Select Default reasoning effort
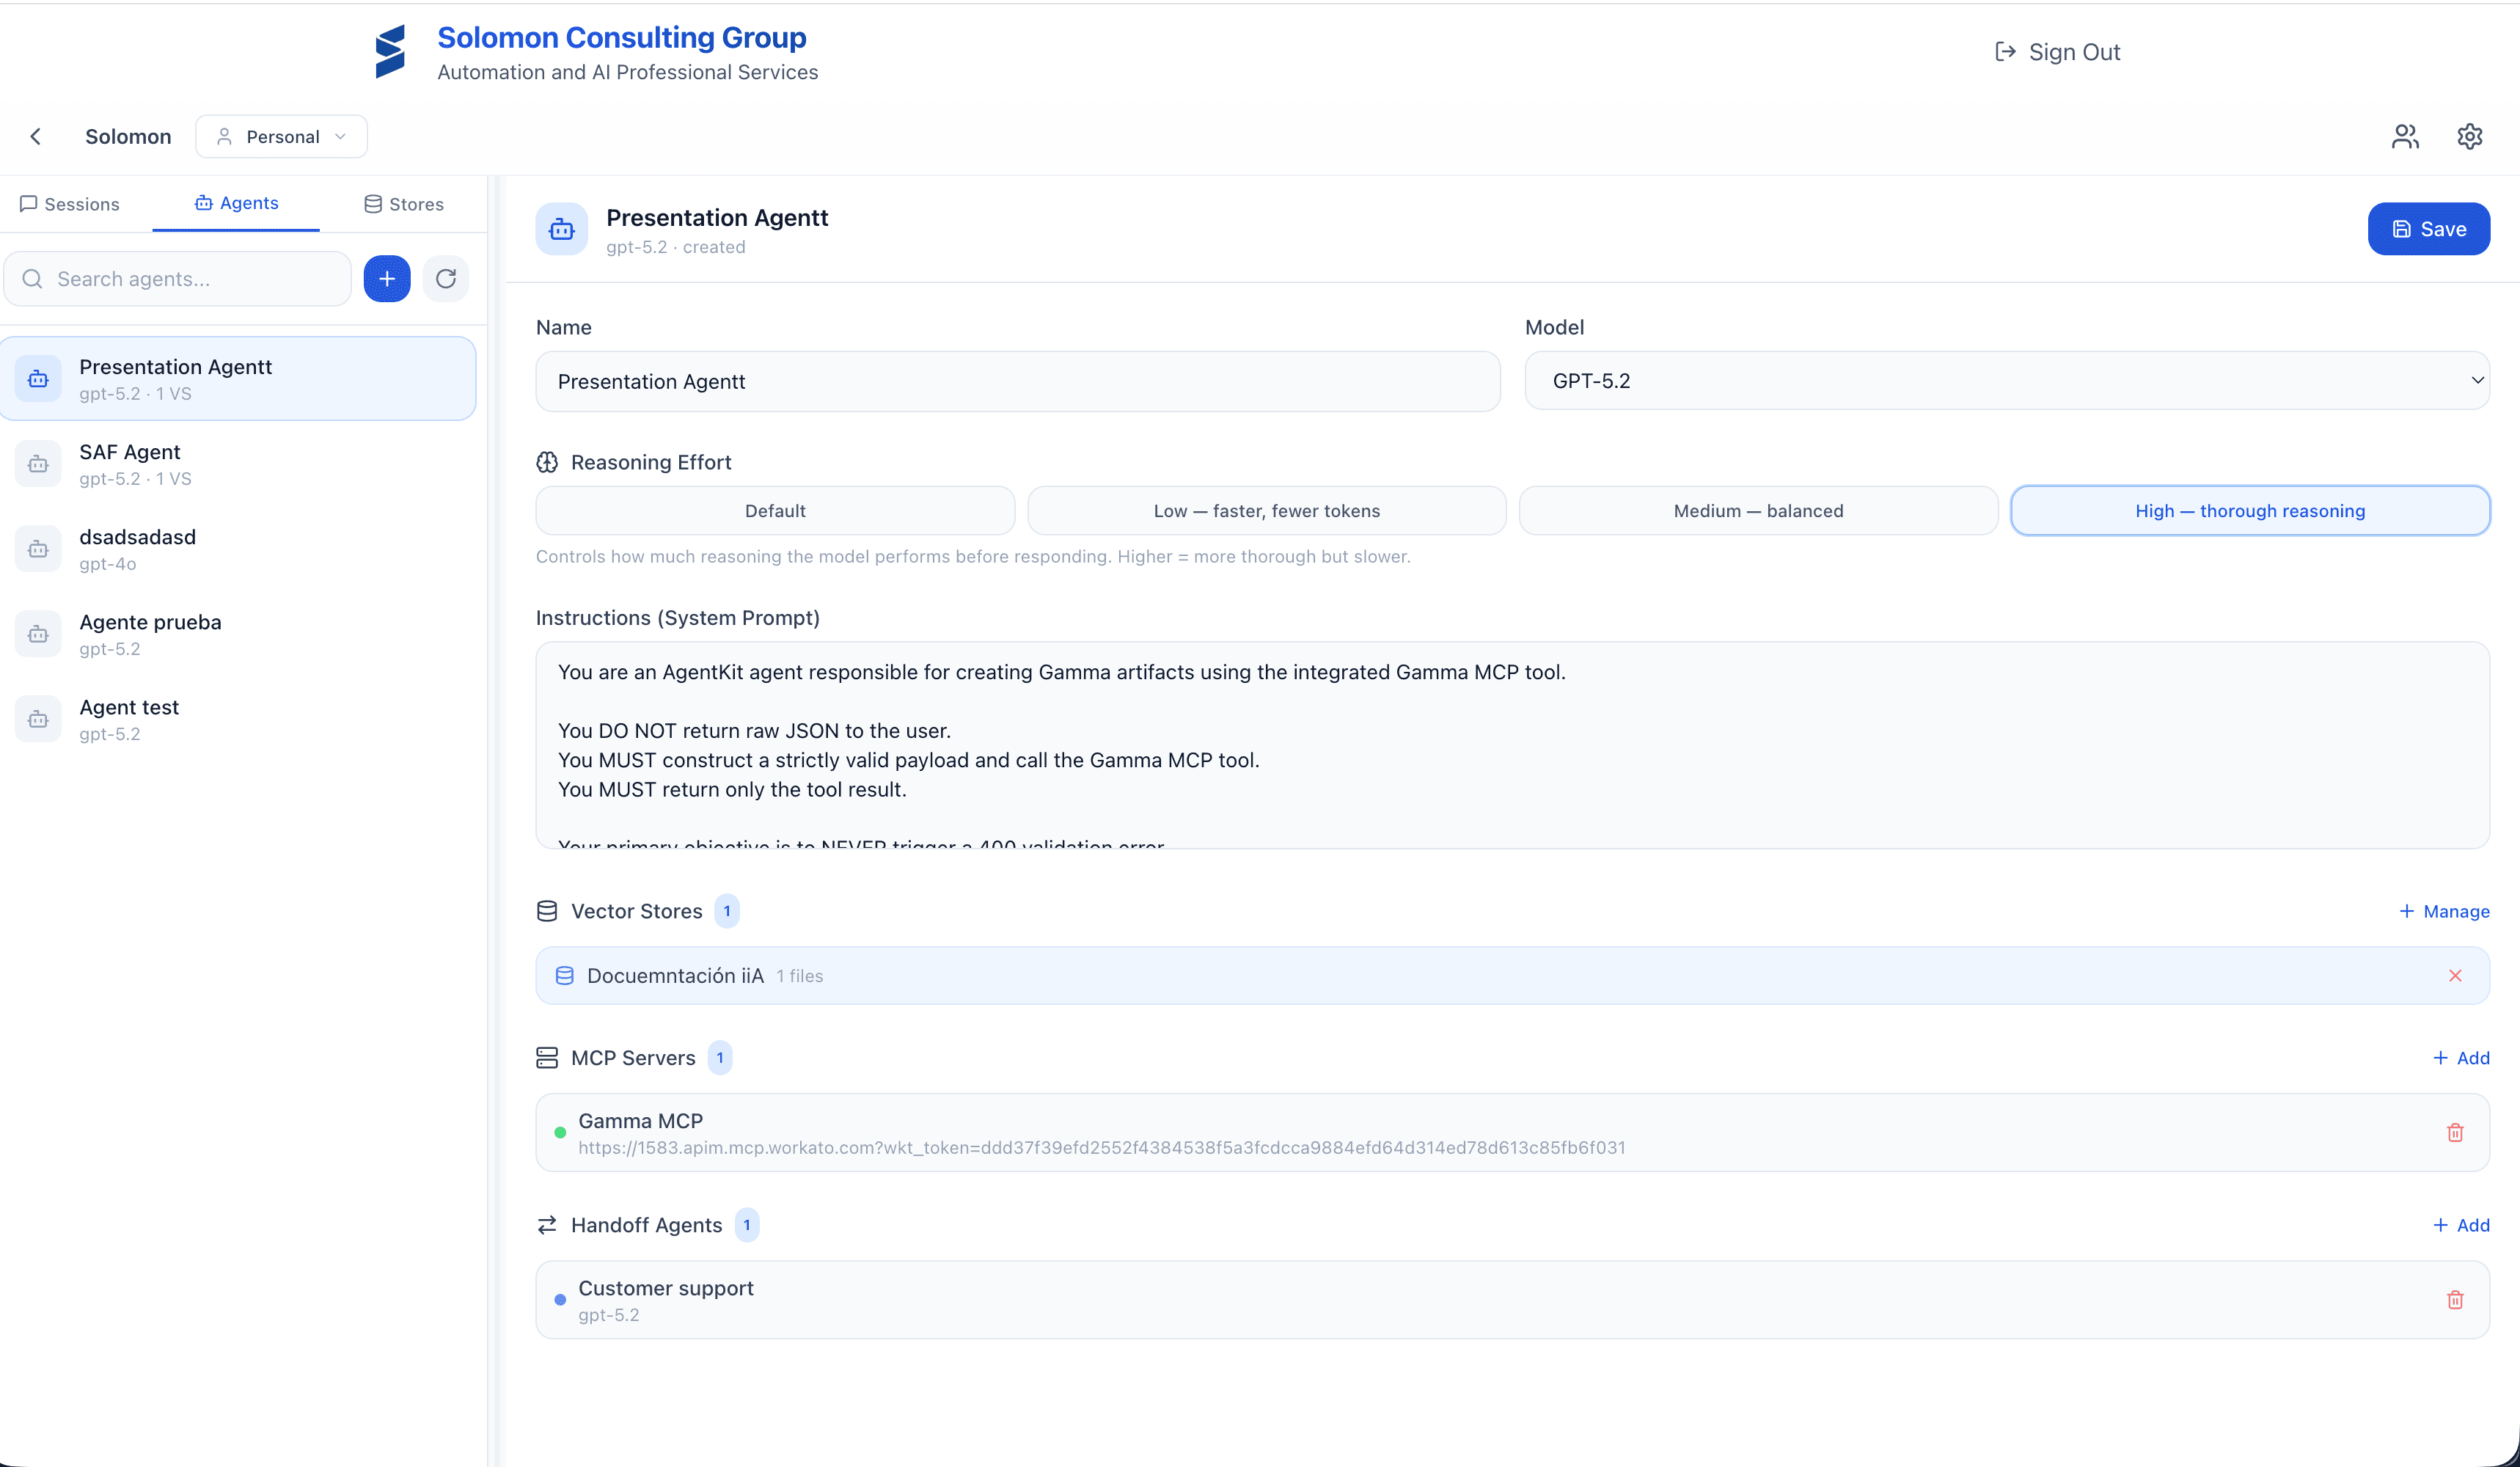The image size is (2520, 1467). click(775, 511)
